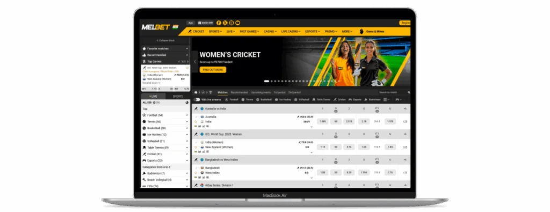Image resolution: width=550 pixels, height=212 pixels.
Task: Open Melbet's YouTube icon
Action: pos(237,23)
